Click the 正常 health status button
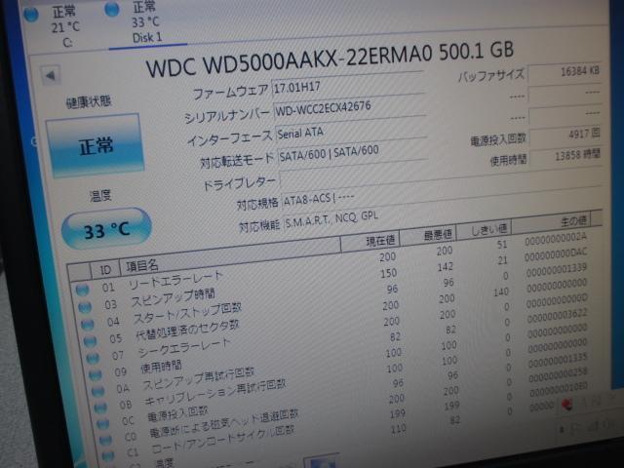Viewport: 624px width, 468px height. pos(95,145)
